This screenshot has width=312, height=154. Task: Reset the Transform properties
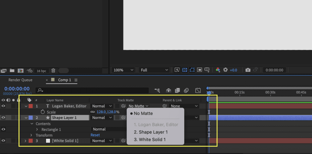click(x=95, y=135)
